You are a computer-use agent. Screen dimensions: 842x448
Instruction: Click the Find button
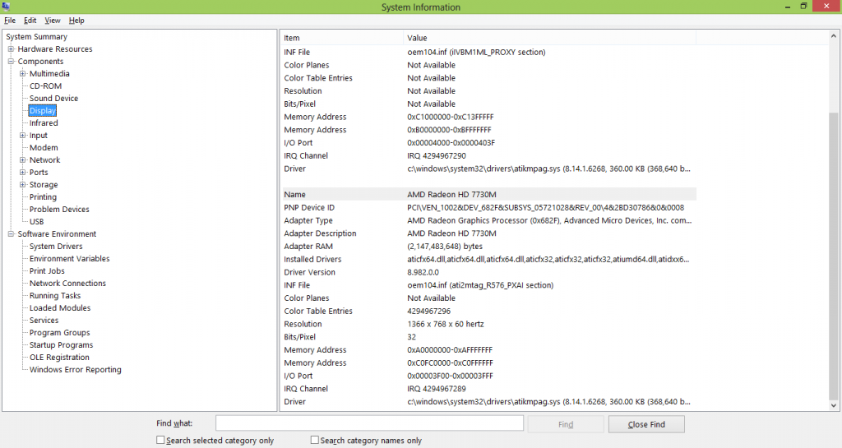coord(566,424)
